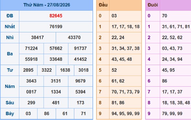Select fourth prize number 3018
Image resolution: width=191 pixels, height=120 pixels.
pos(83,70)
